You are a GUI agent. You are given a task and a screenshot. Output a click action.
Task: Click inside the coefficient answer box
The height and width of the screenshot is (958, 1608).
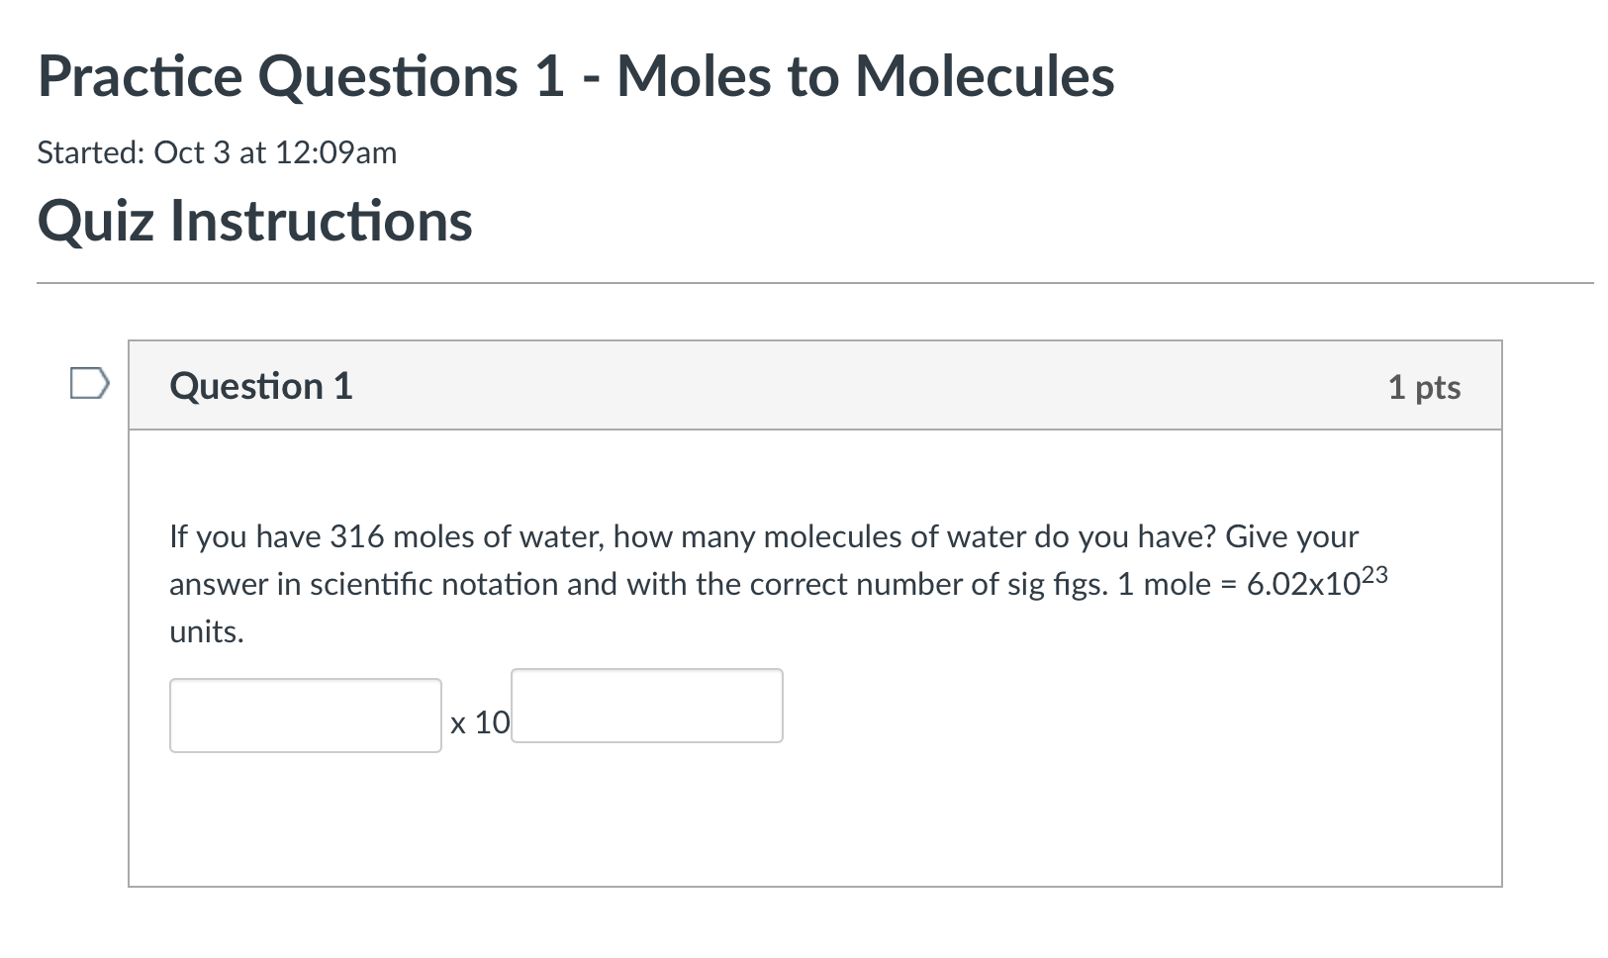coord(305,716)
